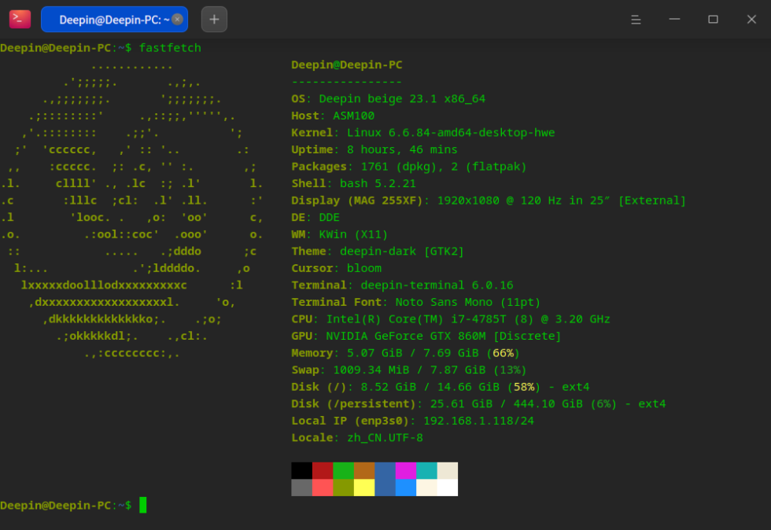771x530 pixels.
Task: Click the "Disk (/): 8.52 GiB" line
Action: coord(441,387)
